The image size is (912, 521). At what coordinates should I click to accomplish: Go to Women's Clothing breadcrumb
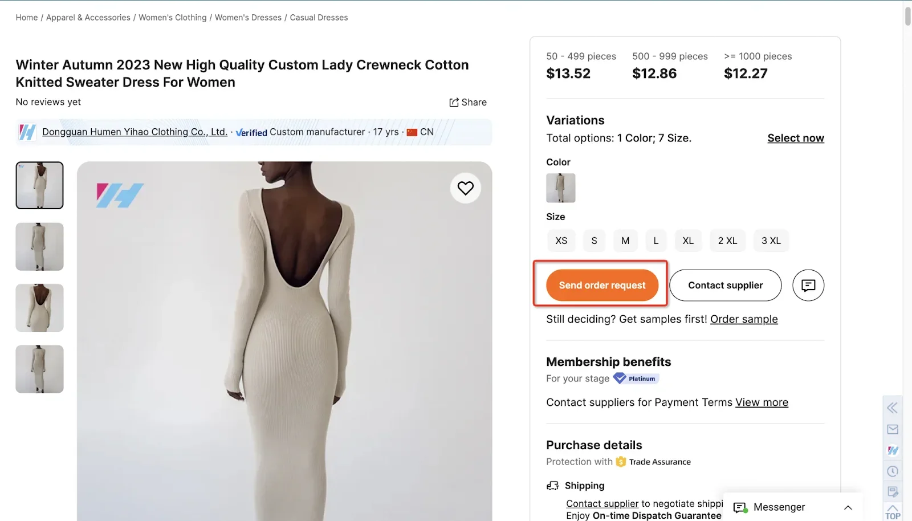pyautogui.click(x=172, y=18)
